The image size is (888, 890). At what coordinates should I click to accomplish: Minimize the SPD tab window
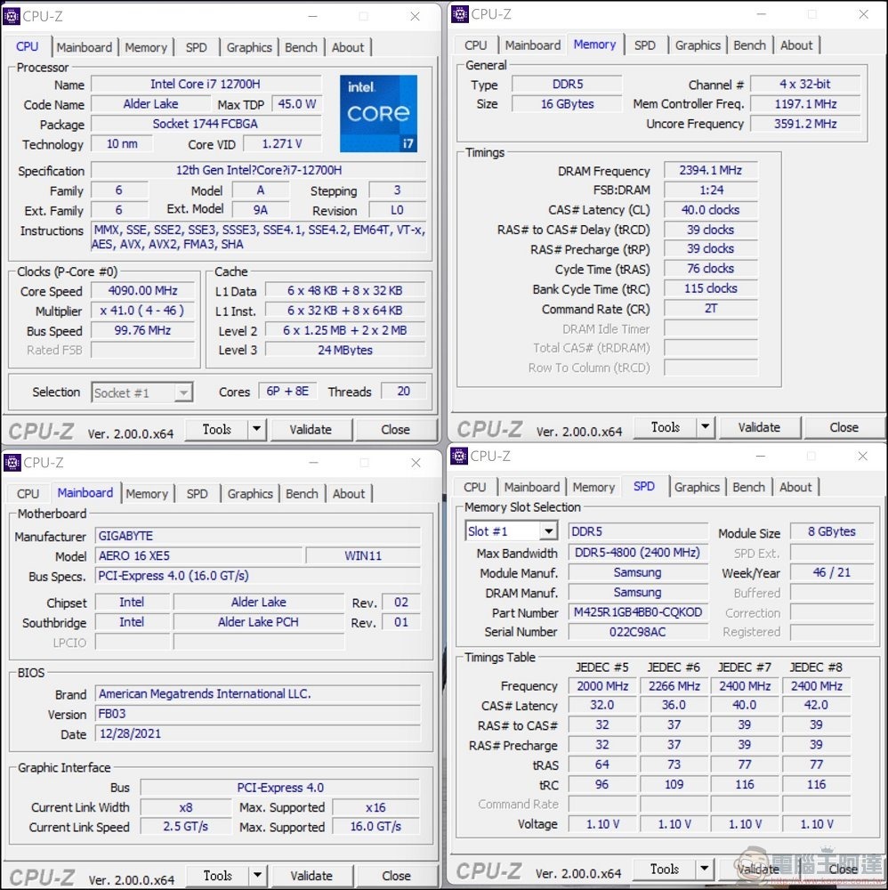761,456
